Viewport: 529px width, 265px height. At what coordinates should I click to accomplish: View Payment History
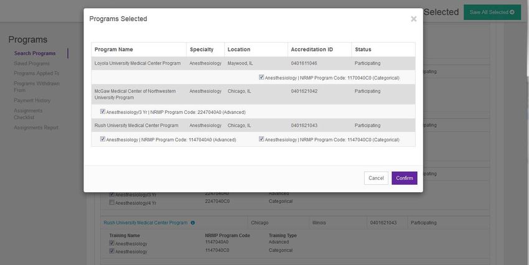coord(32,101)
